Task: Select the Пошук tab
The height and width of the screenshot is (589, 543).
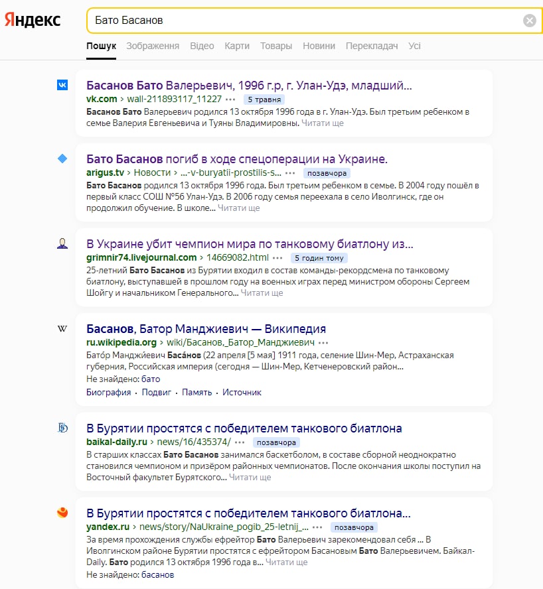Action: point(101,46)
